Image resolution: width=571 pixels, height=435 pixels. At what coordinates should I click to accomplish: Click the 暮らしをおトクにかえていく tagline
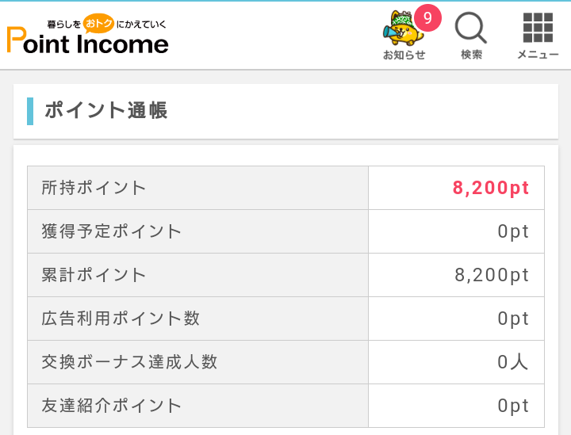coord(107,23)
